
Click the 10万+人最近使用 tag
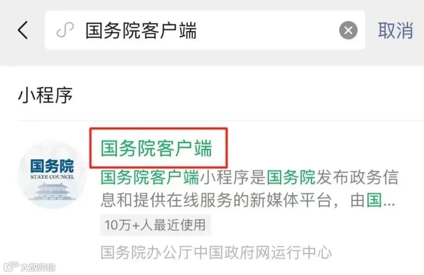(x=155, y=225)
